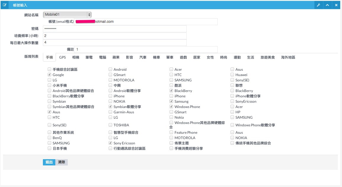Open the 網站名稱 Mobile01 dropdown
The image size is (342, 187).
[x=67, y=14]
